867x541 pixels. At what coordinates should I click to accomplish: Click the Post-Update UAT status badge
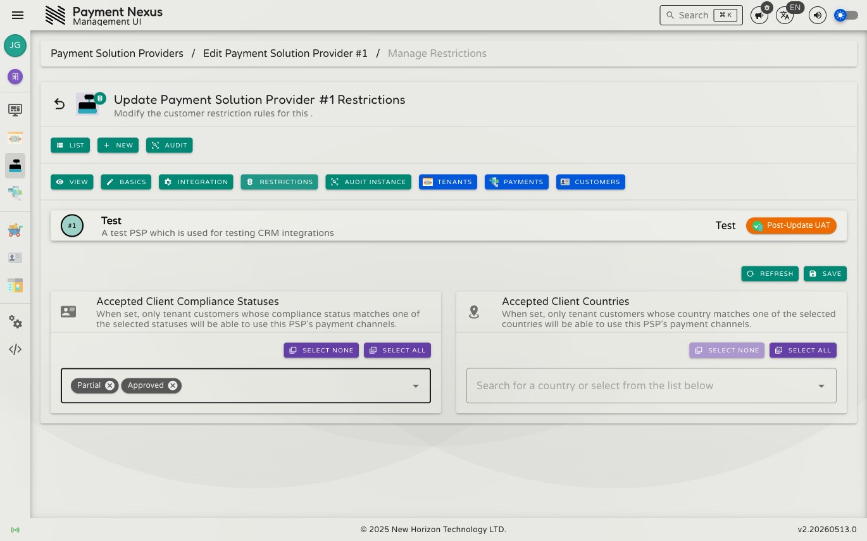pos(791,225)
